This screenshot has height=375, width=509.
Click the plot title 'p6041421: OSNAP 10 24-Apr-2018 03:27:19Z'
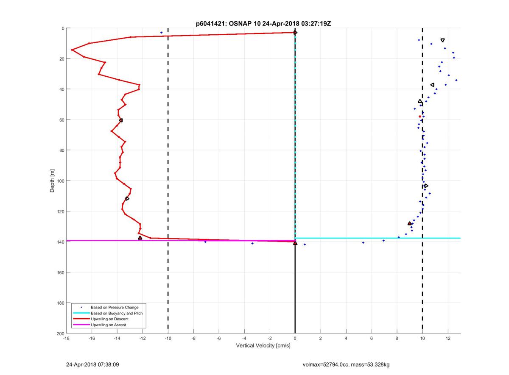coord(263,24)
